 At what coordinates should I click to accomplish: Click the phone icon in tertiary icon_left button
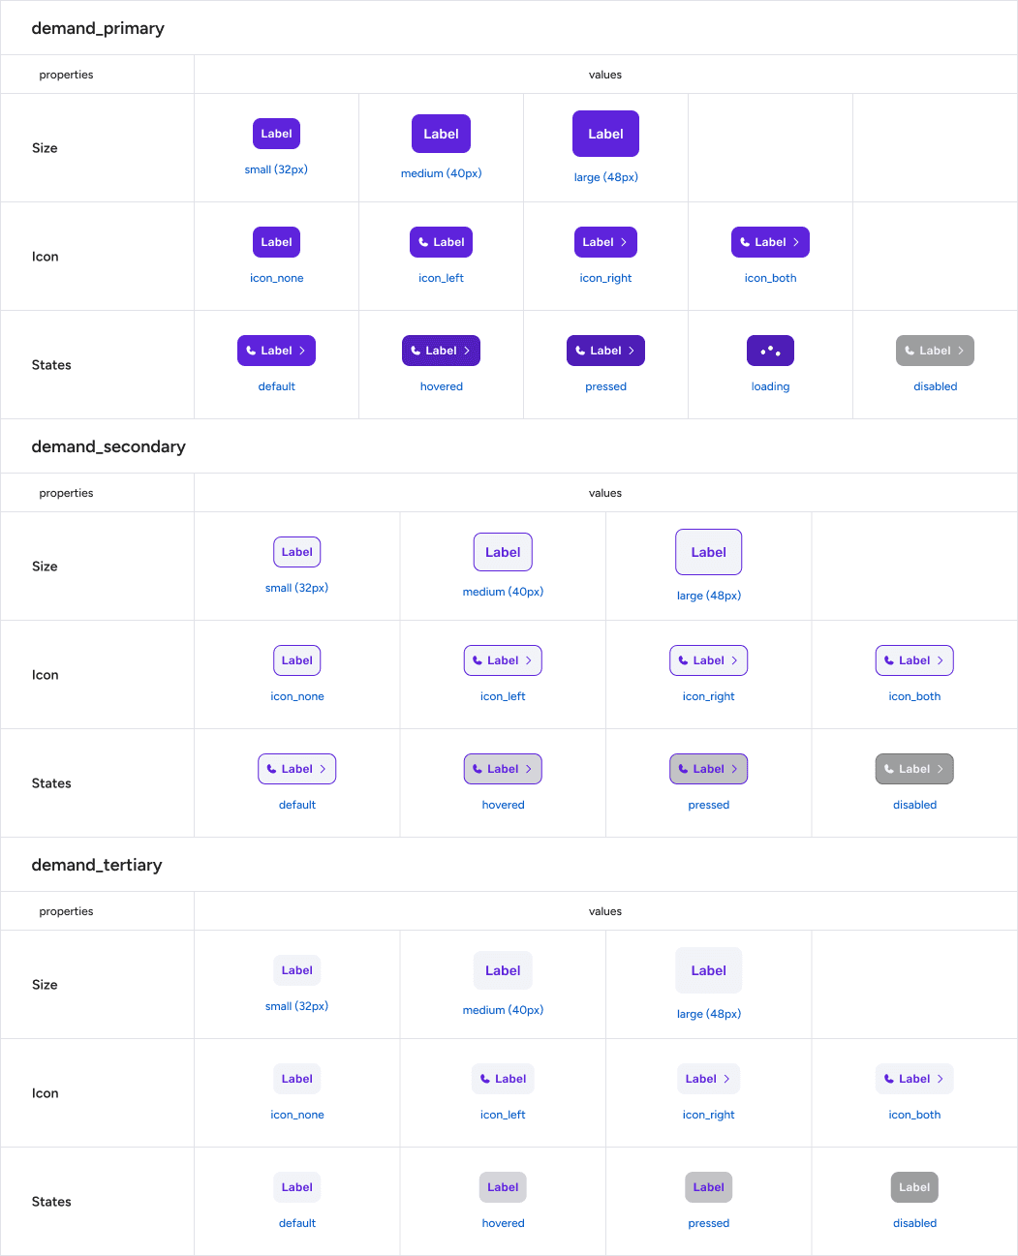pos(485,1079)
